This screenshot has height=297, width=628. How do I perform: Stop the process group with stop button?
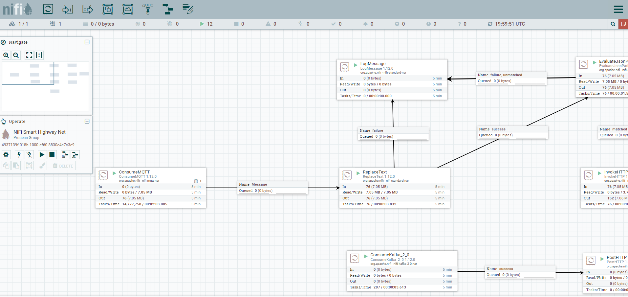52,155
